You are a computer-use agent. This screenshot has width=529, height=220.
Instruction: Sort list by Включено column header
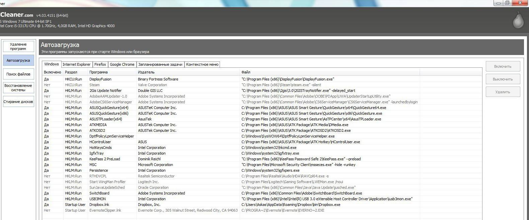(53, 72)
